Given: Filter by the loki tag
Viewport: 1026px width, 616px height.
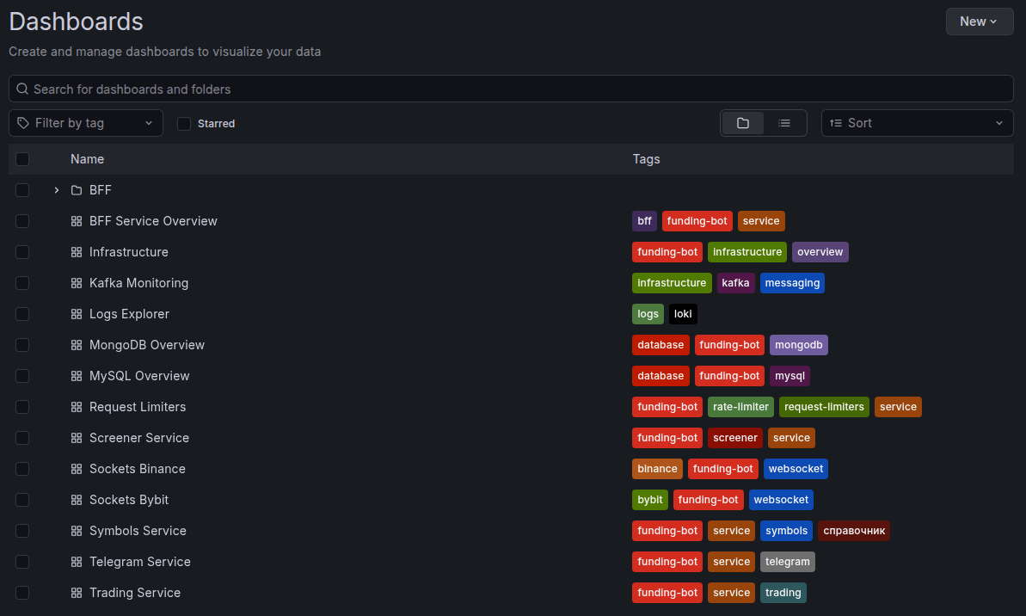Looking at the screenshot, I should coord(682,313).
